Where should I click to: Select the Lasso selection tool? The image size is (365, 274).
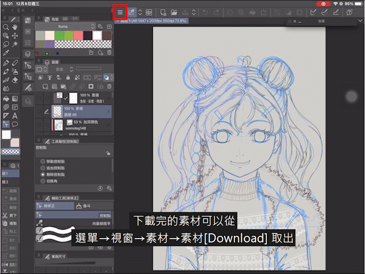click(x=6, y=44)
